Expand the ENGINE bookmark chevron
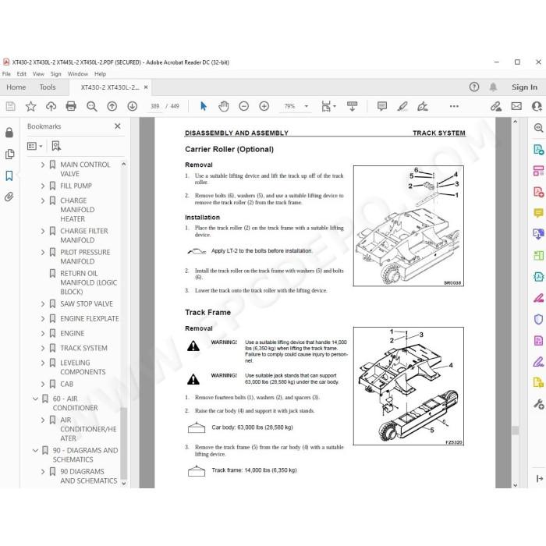 click(x=43, y=334)
